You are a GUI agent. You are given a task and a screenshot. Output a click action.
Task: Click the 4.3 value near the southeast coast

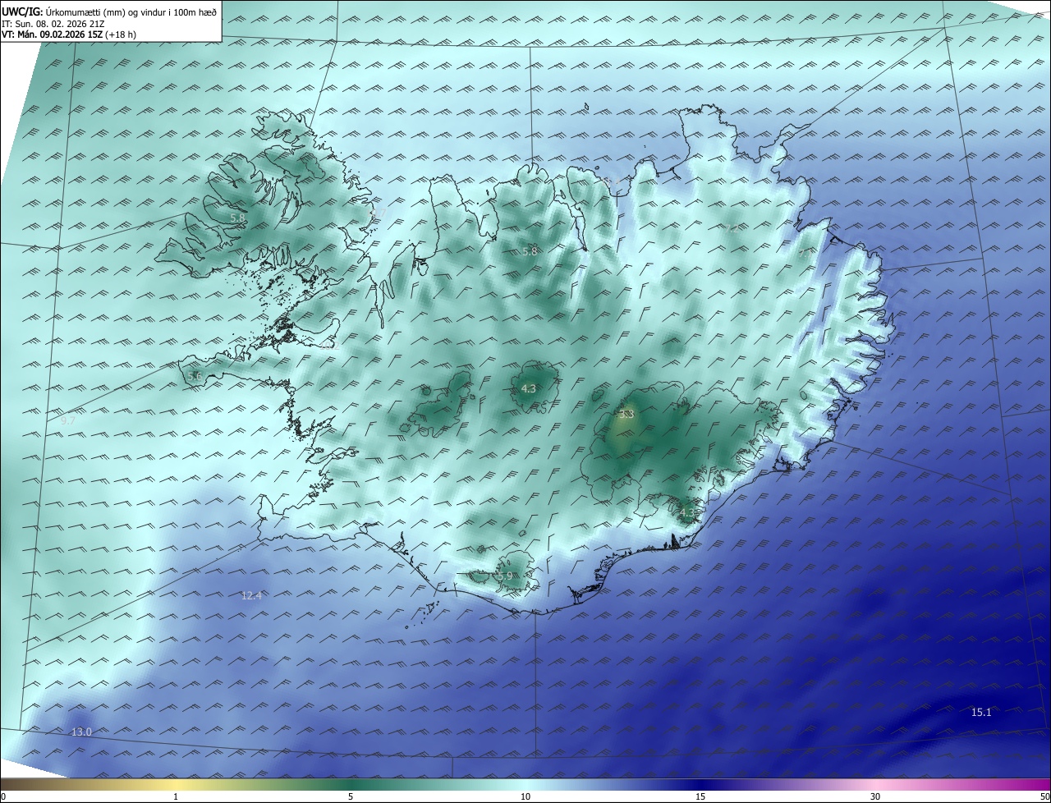(686, 513)
